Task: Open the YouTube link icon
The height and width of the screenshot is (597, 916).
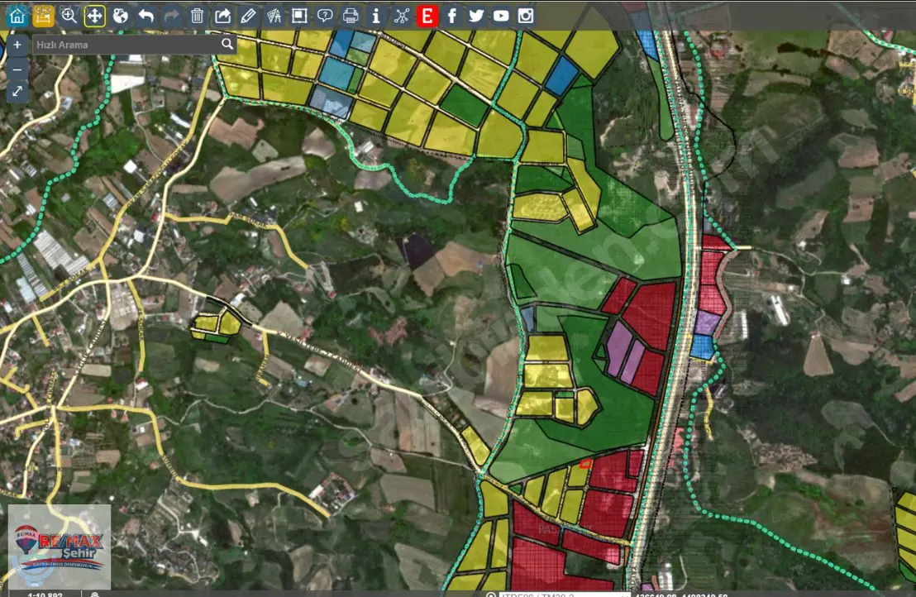Action: (x=501, y=16)
